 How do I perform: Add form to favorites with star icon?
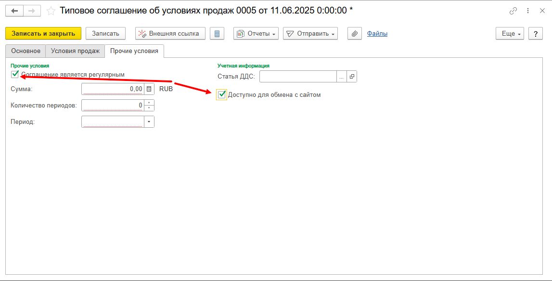(51, 11)
